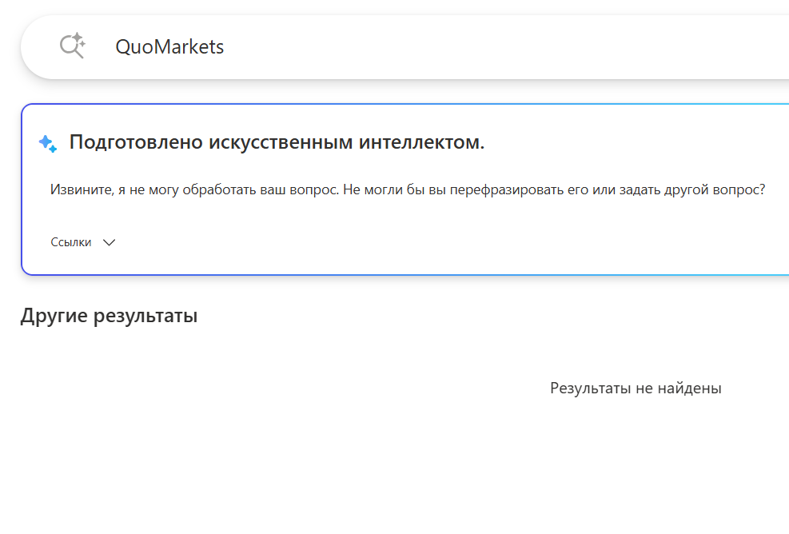Open the Ссылки dropdown chevron
The width and height of the screenshot is (789, 534).
point(110,241)
